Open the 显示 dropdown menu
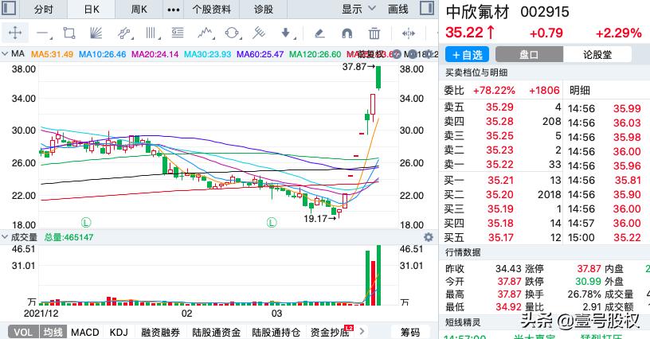The image size is (650, 339). point(358,8)
